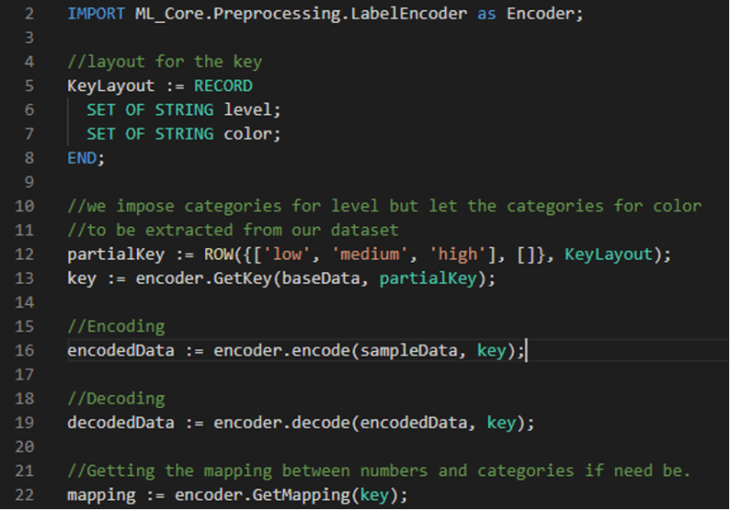
Task: Click the key argument in GetMapping call
Action: point(374,495)
